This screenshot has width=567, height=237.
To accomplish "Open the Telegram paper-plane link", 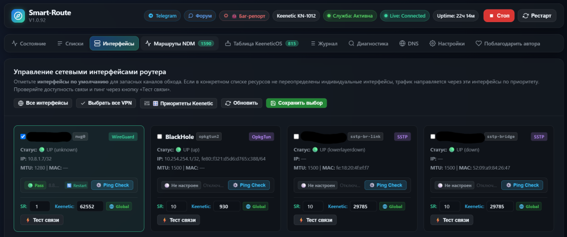I will [x=162, y=16].
